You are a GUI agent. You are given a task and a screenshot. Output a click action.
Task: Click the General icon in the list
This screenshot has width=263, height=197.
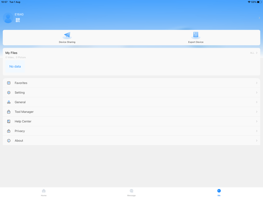click(x=9, y=102)
